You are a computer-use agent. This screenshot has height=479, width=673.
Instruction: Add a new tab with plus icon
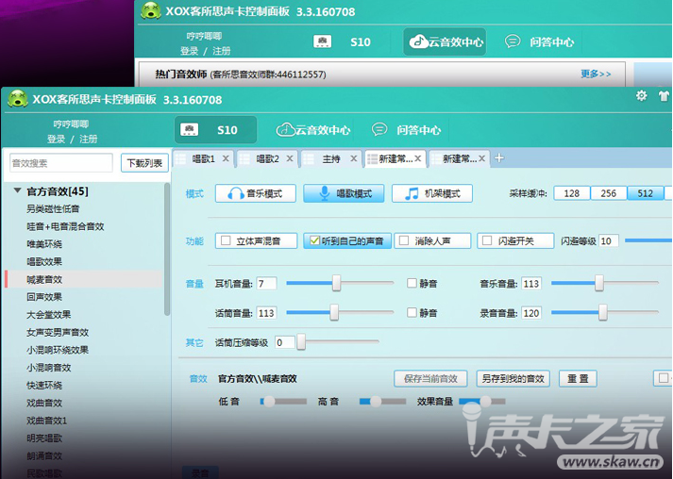498,158
